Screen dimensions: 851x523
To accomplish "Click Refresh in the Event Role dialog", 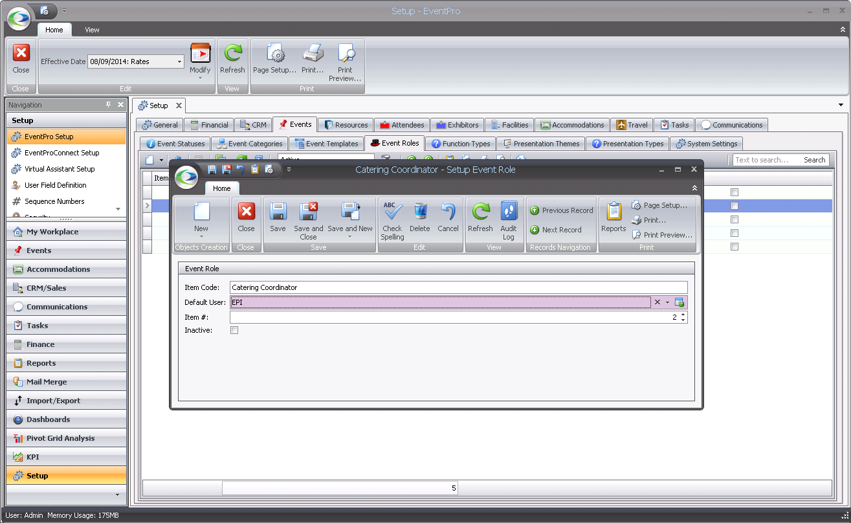I will tap(480, 217).
